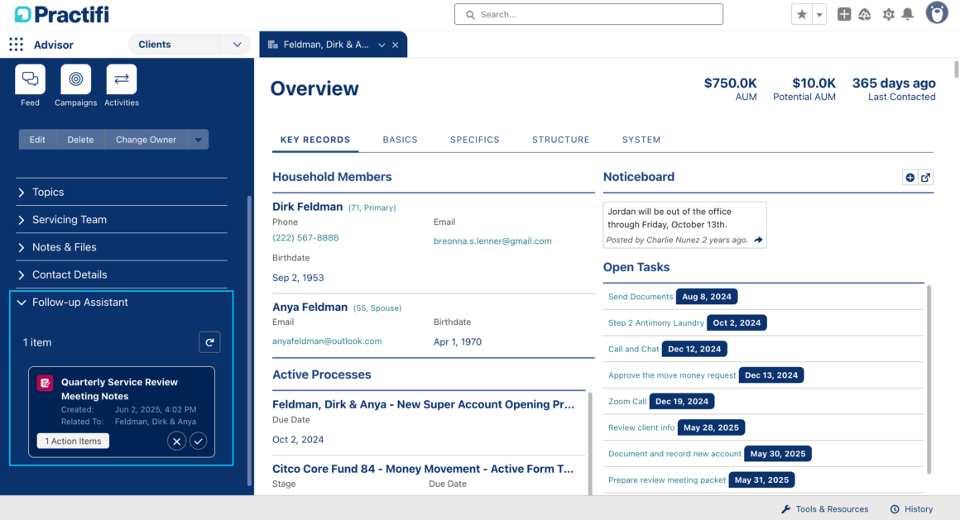Switch to the Basics tab
960x520 pixels.
[x=400, y=140]
